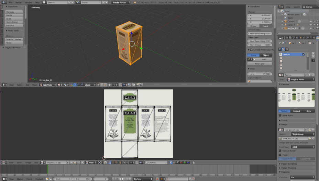
Task: Switch preview to Both
Action: click(309, 111)
